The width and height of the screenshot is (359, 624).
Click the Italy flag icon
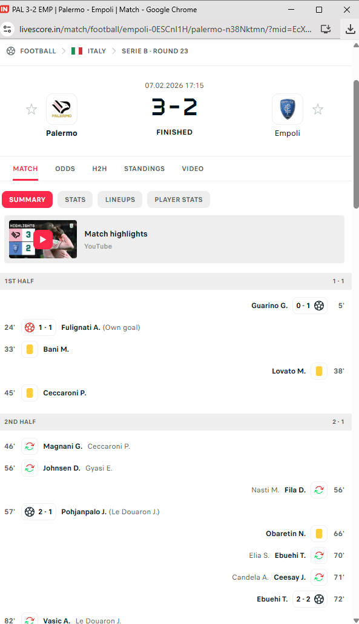pyautogui.click(x=77, y=51)
